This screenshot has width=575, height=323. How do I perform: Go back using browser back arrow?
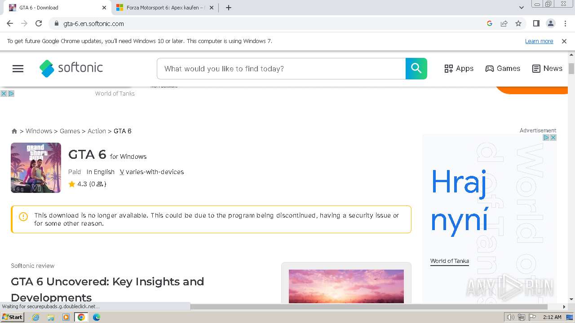click(10, 23)
